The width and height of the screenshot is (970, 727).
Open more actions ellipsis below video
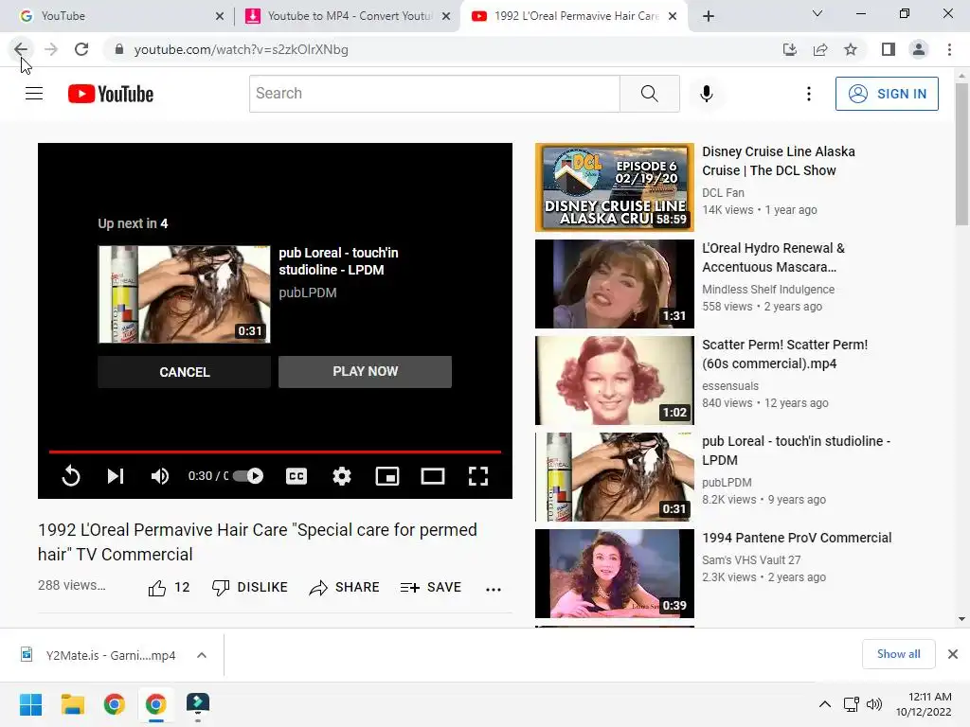tap(493, 589)
